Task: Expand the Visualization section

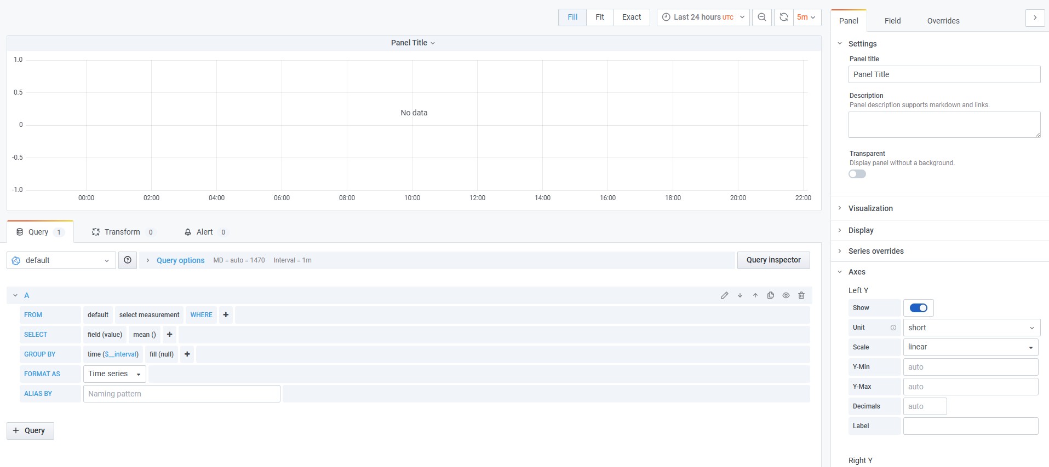Action: click(x=870, y=208)
